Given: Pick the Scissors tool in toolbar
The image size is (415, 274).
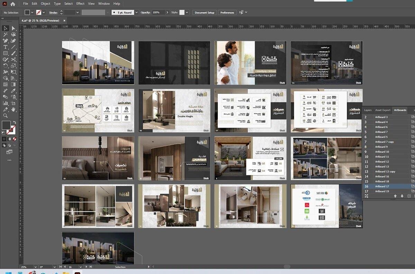Looking at the screenshot, I should pyautogui.click(x=13, y=59).
